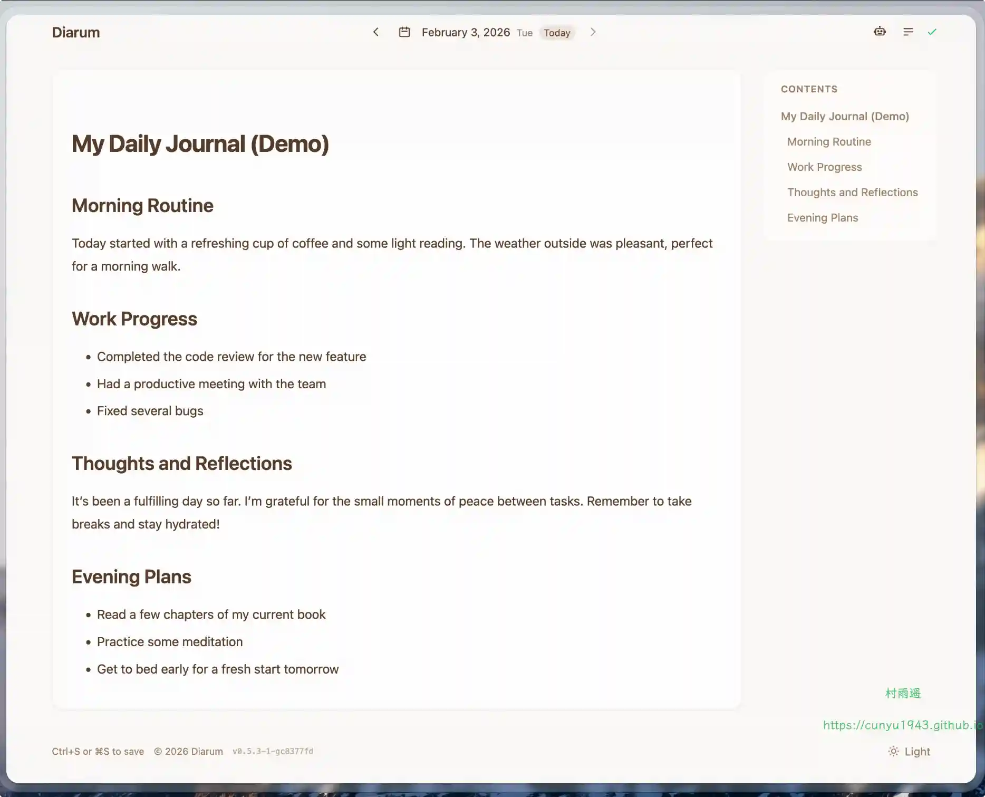
Task: Click the Today badge
Action: click(557, 33)
